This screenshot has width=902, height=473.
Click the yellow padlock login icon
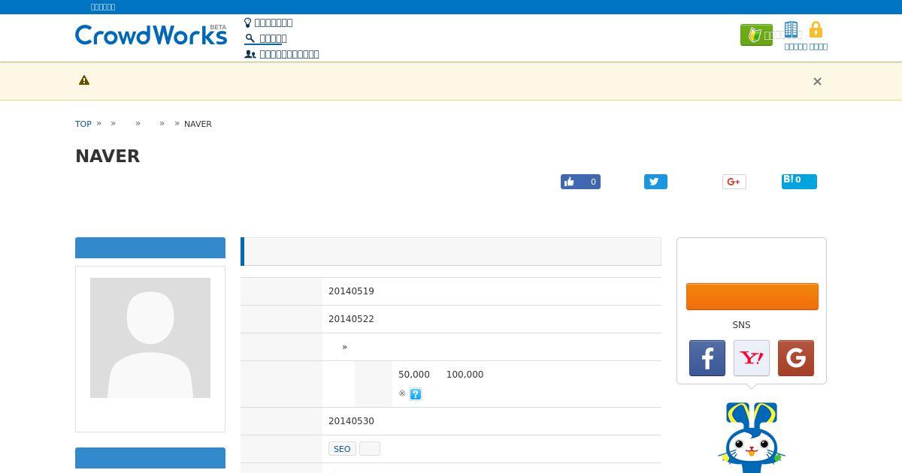coord(816,30)
